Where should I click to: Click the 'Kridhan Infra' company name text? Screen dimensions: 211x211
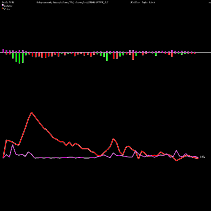(139, 3)
